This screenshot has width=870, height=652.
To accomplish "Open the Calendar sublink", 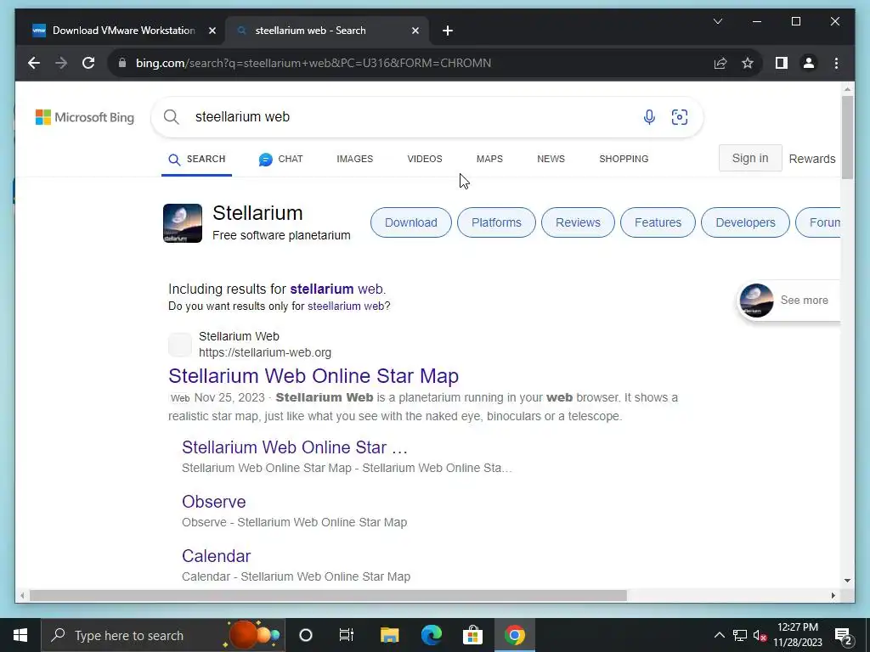I will tap(217, 556).
